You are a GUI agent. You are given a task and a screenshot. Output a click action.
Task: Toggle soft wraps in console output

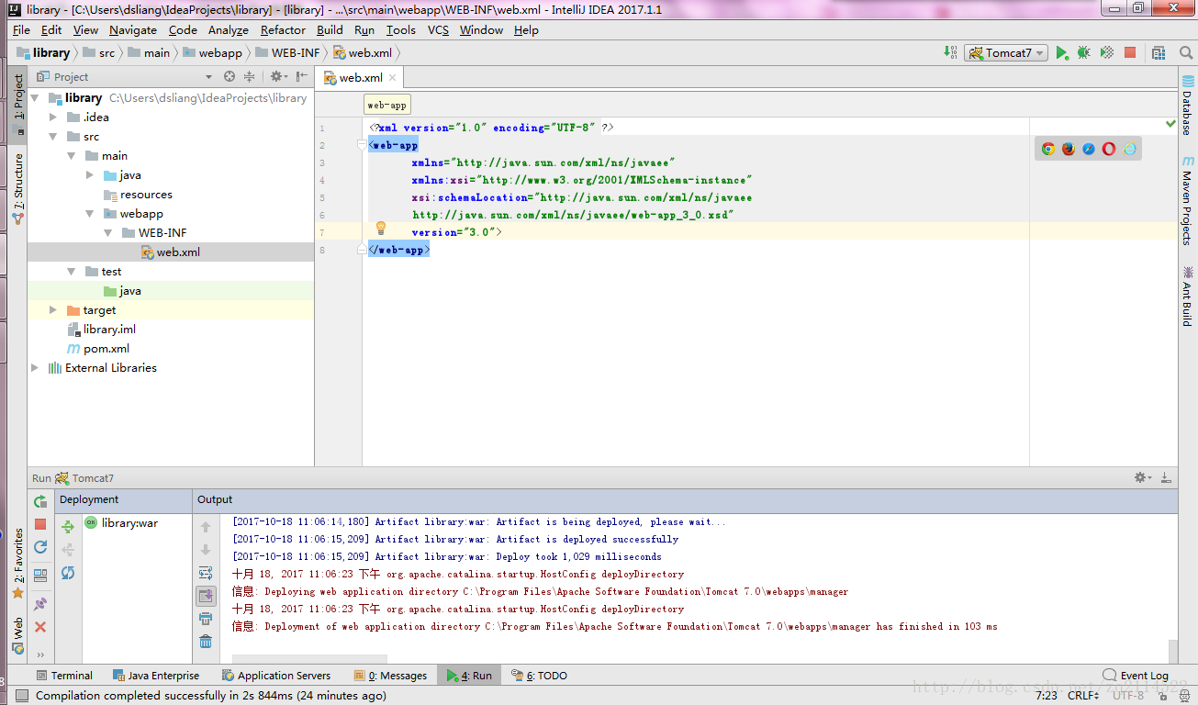pos(206,573)
